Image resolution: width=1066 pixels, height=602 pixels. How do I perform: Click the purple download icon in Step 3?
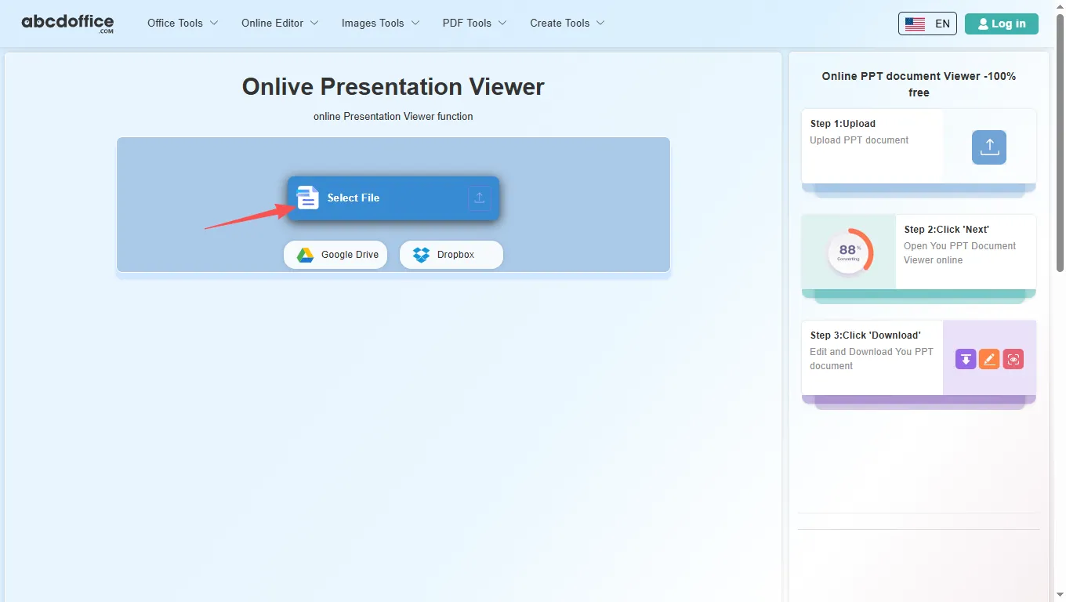tap(966, 359)
